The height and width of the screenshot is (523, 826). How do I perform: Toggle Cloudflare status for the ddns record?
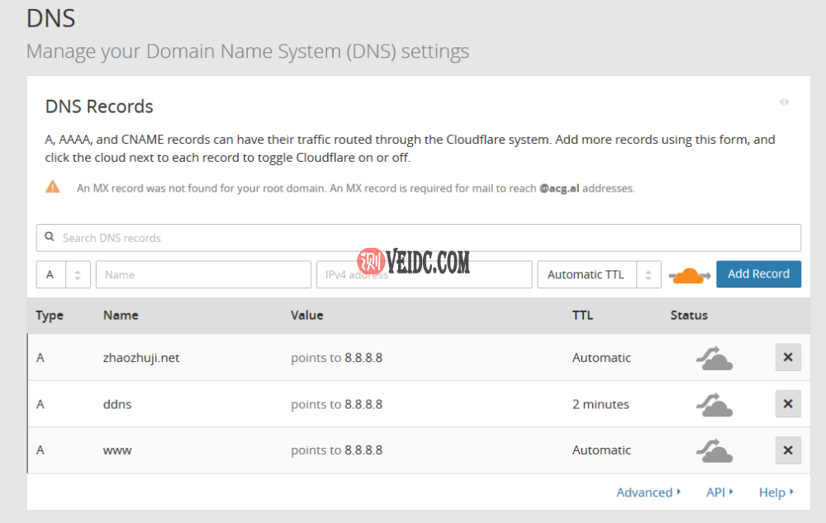coord(714,404)
